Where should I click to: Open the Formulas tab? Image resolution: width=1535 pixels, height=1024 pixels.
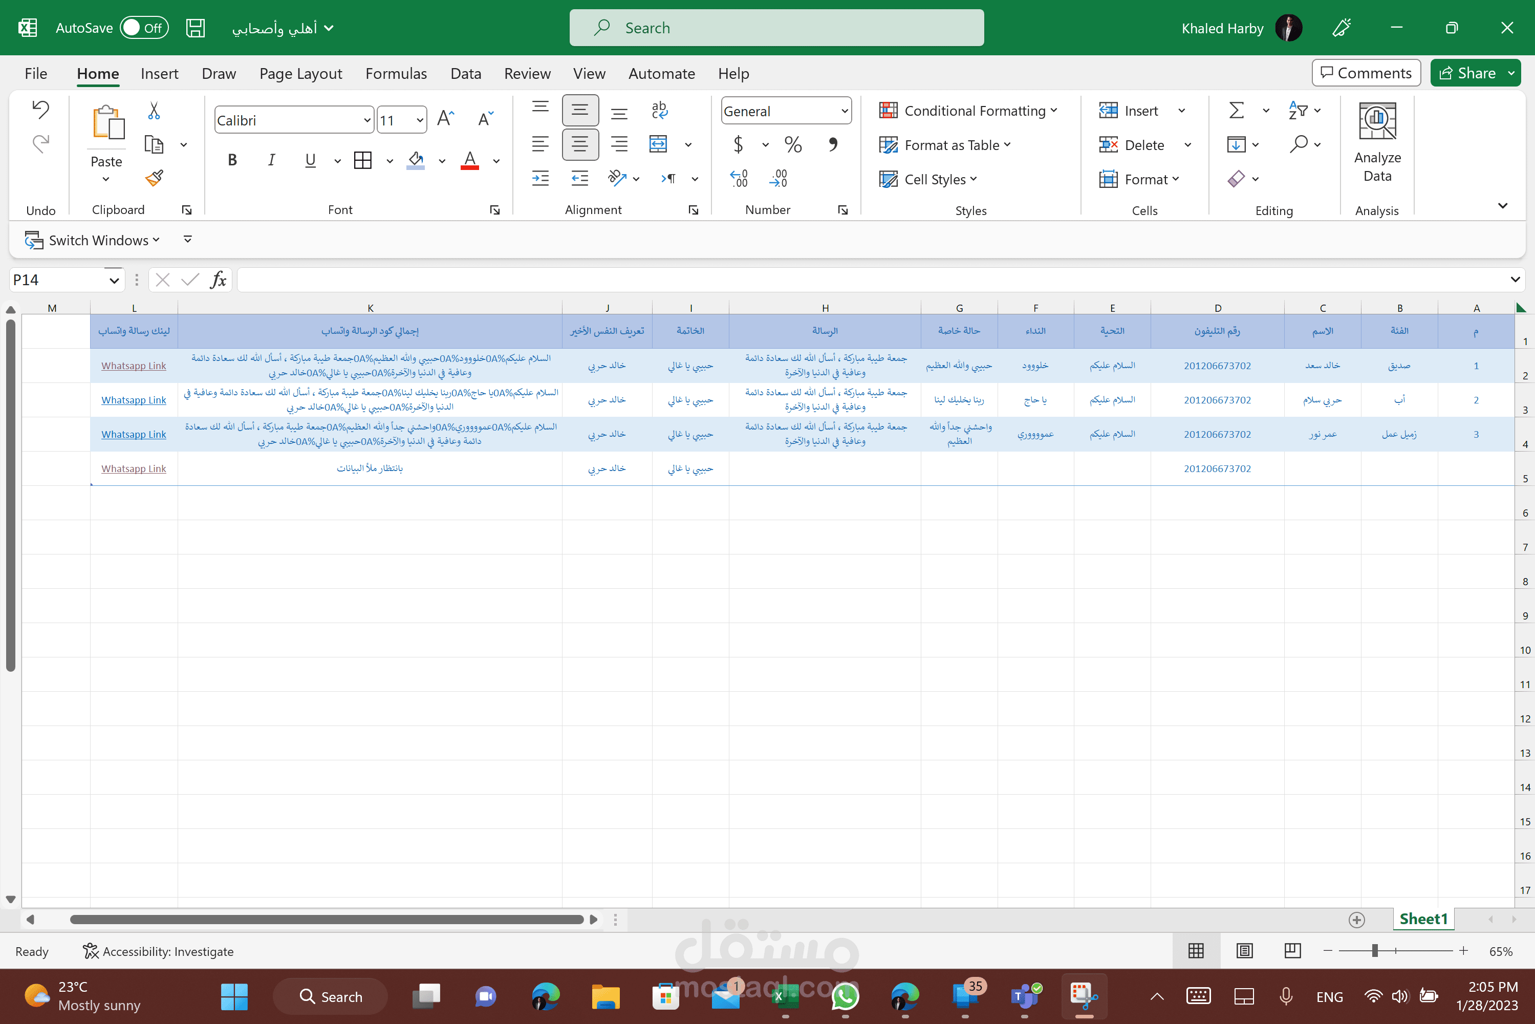point(396,74)
